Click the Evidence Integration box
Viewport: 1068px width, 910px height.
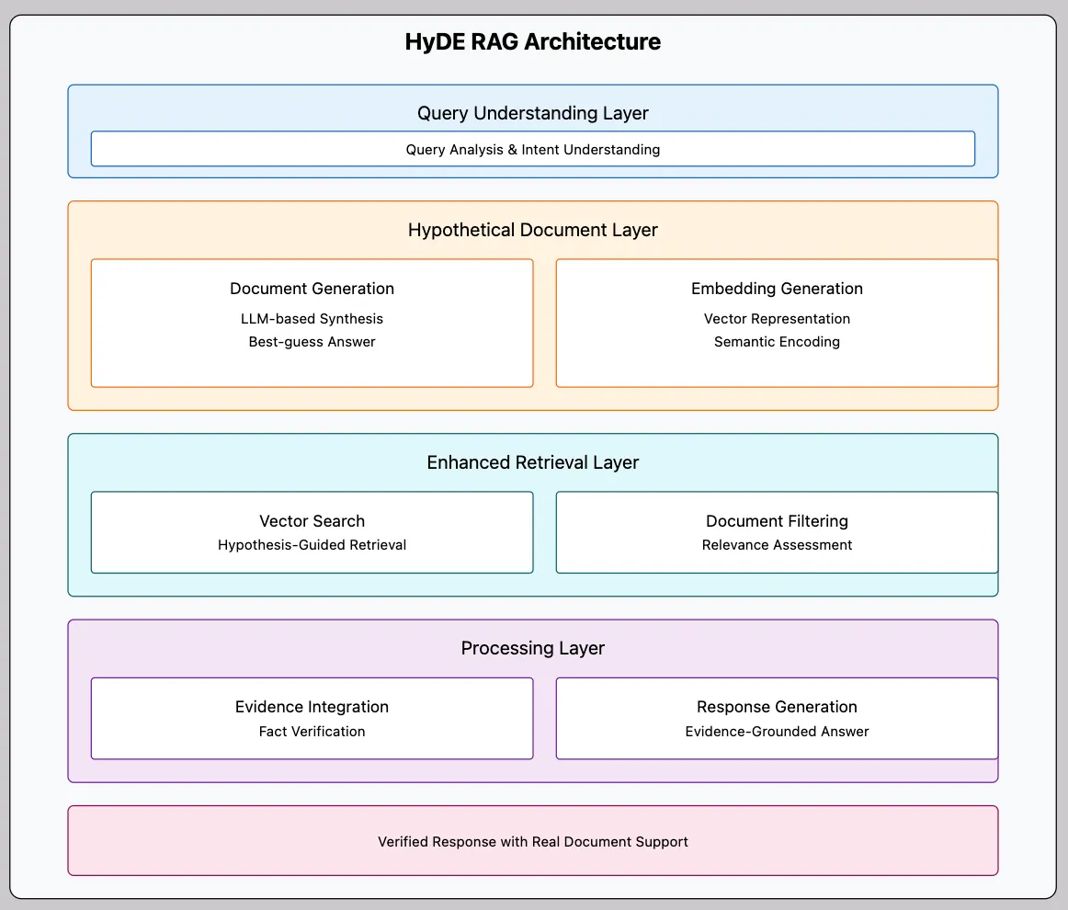312,707
